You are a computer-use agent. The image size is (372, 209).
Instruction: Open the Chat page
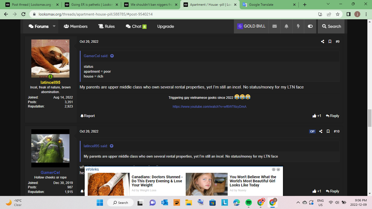tap(136, 26)
